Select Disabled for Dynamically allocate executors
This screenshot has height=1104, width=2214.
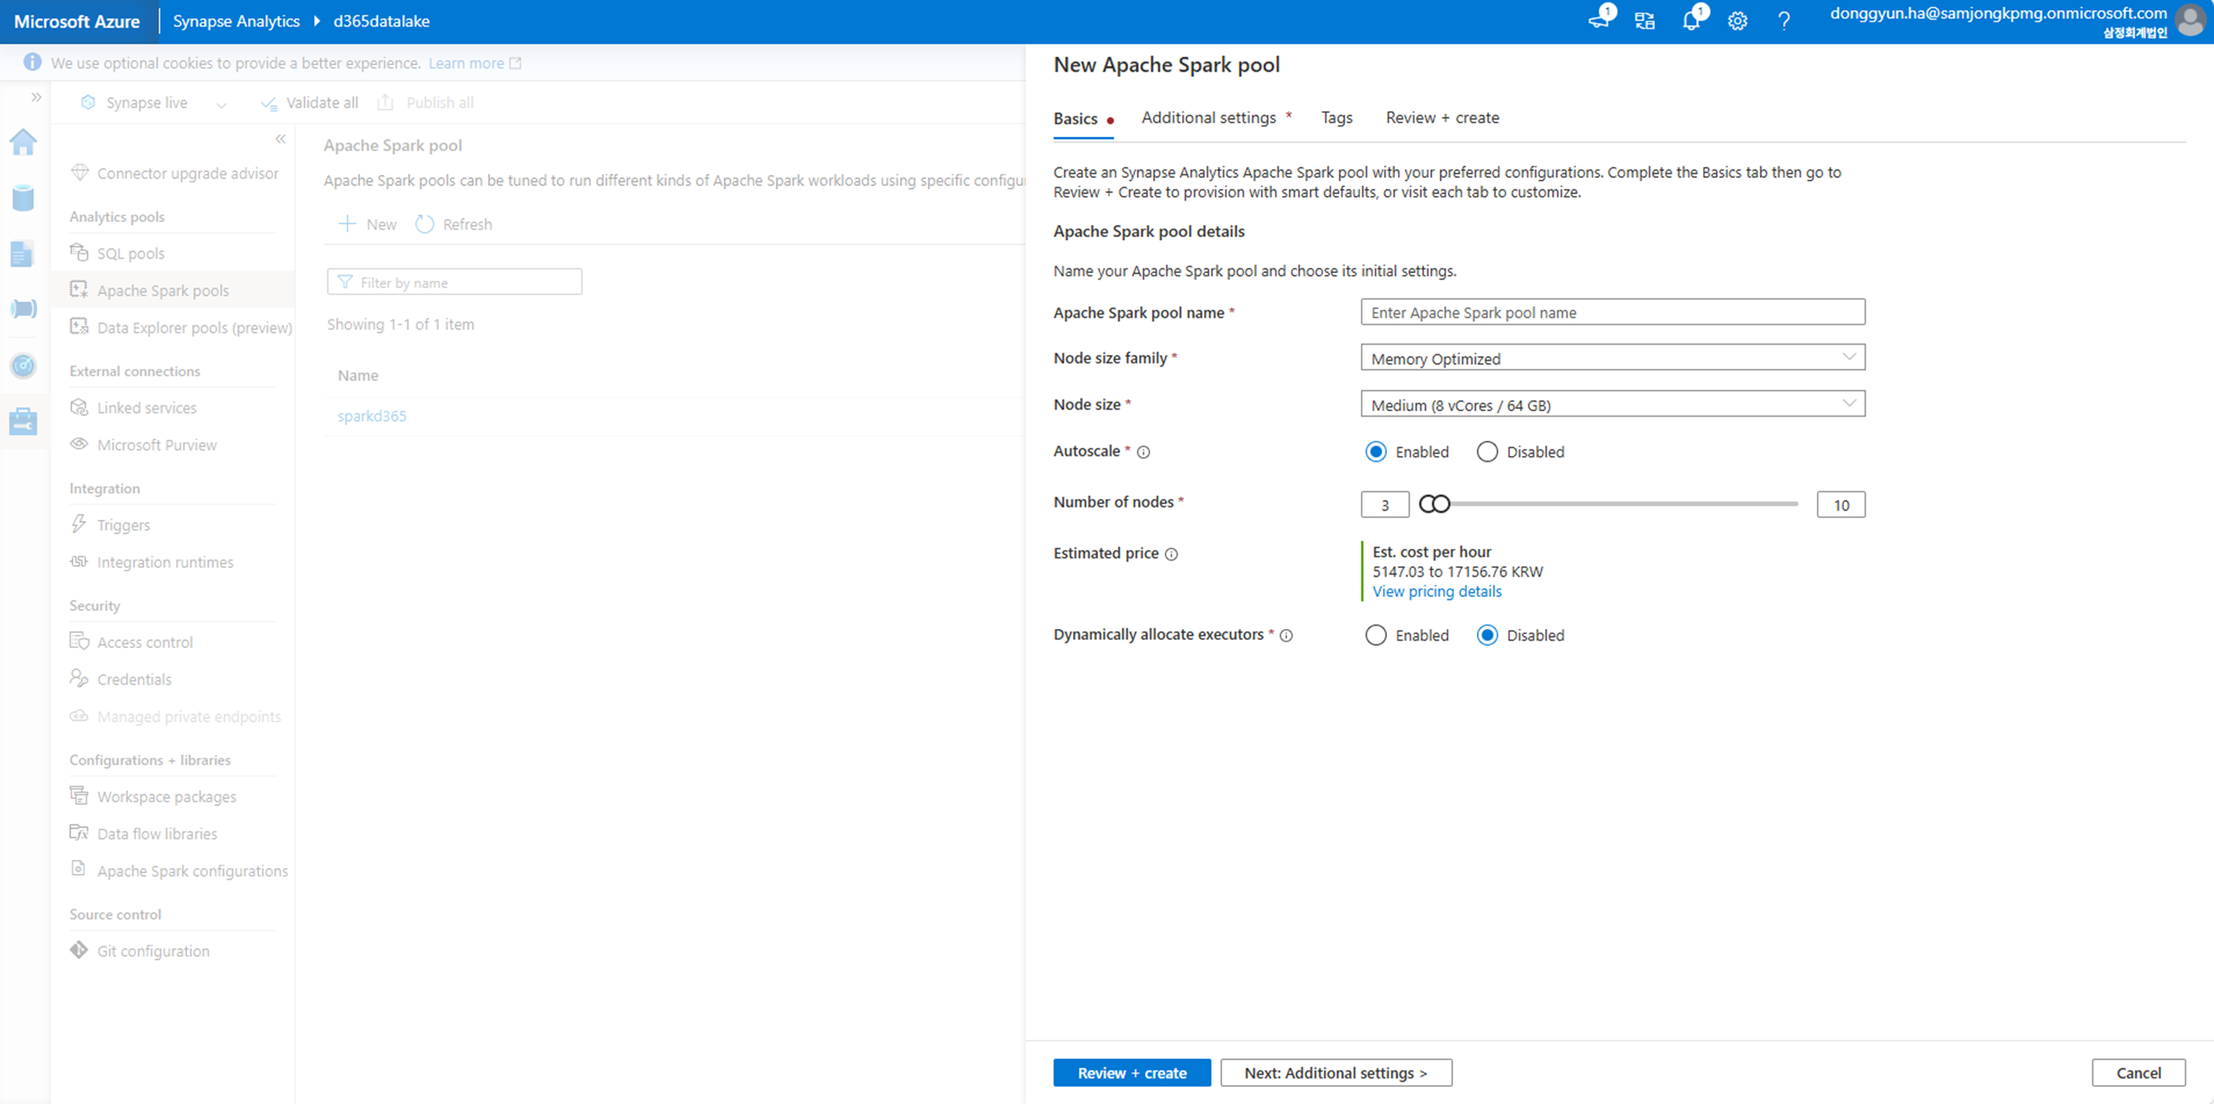click(x=1487, y=636)
